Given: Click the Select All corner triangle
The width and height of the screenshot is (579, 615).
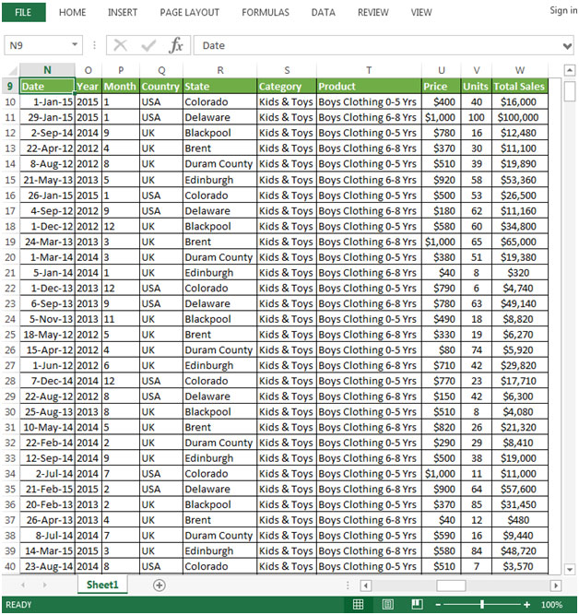Looking at the screenshot, I should pyautogui.click(x=13, y=71).
